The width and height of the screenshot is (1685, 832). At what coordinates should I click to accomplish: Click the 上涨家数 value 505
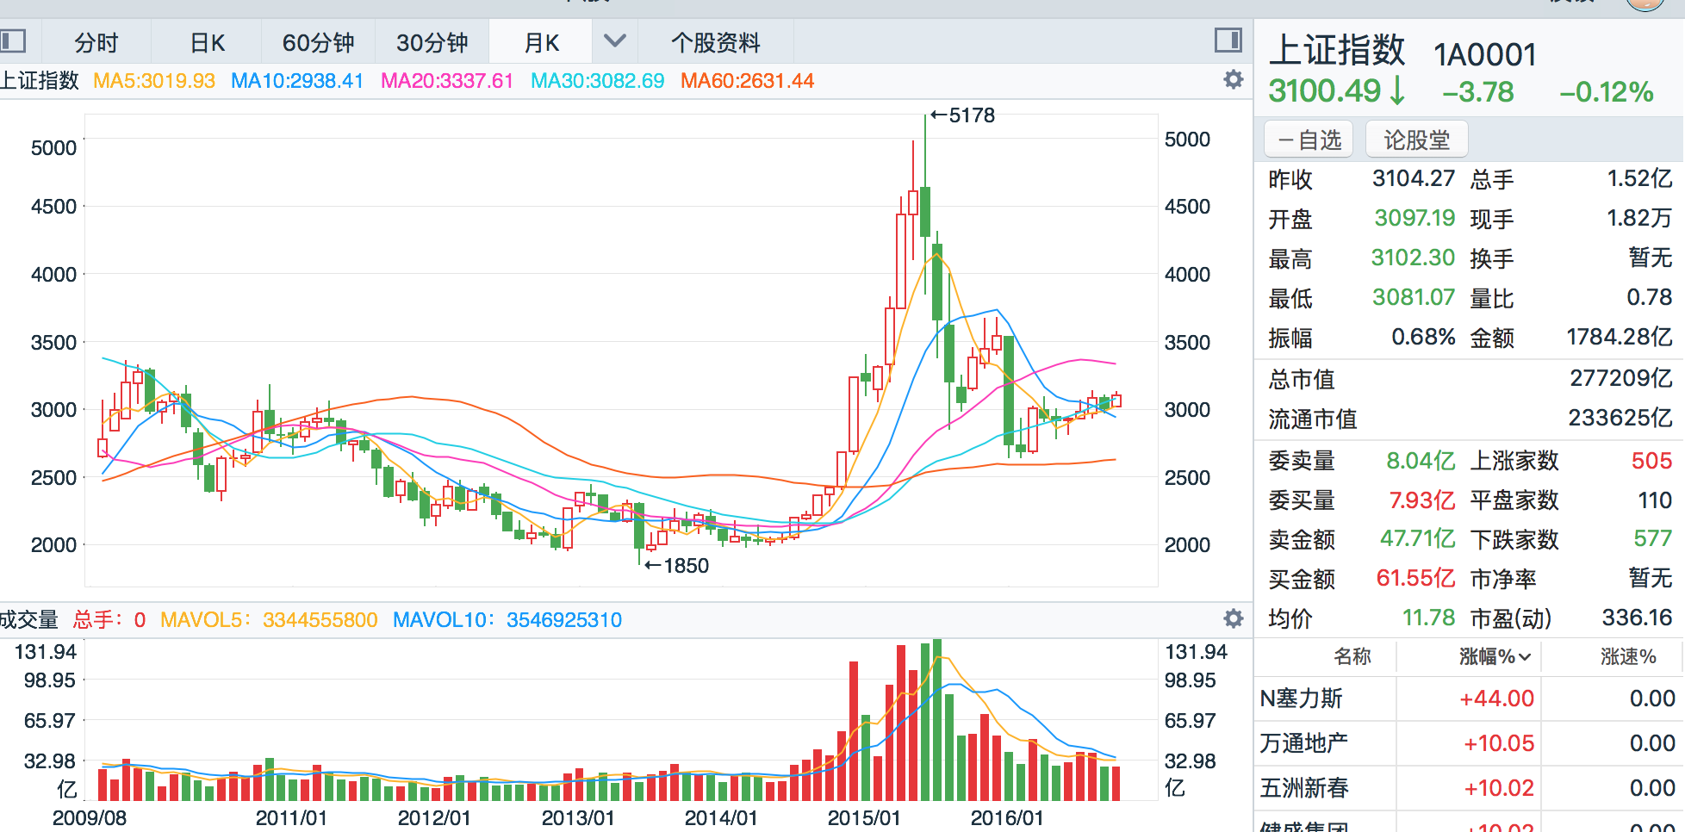click(1651, 461)
